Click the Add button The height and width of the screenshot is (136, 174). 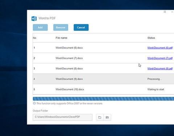pyautogui.click(x=40, y=28)
